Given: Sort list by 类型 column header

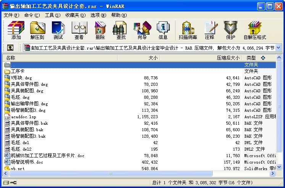Looking at the screenshot, I should (251, 58).
